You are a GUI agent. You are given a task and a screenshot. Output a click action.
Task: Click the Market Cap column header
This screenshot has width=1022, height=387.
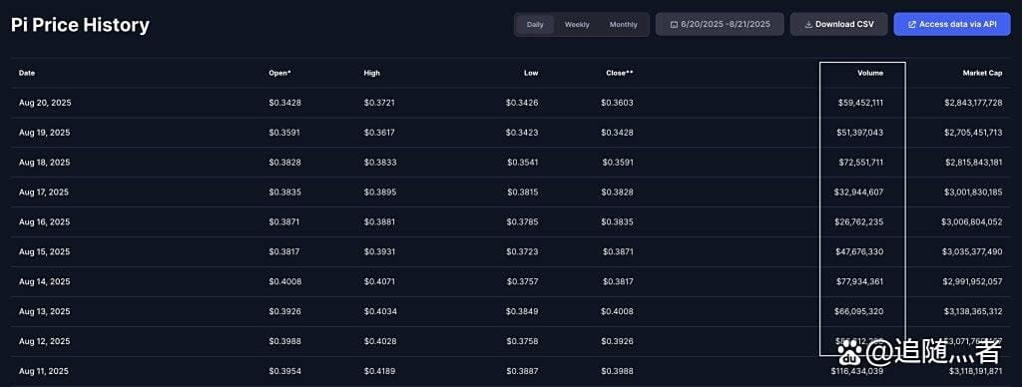(982, 73)
